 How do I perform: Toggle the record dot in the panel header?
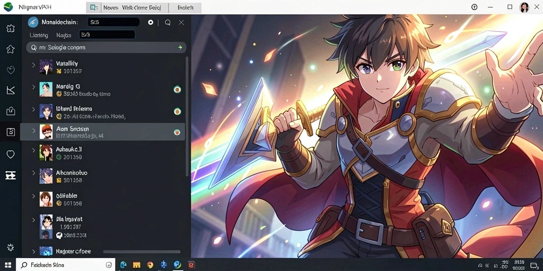151,22
